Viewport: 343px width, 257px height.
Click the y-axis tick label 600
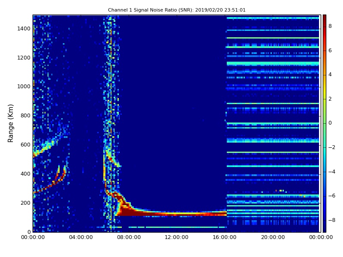coord(25,145)
